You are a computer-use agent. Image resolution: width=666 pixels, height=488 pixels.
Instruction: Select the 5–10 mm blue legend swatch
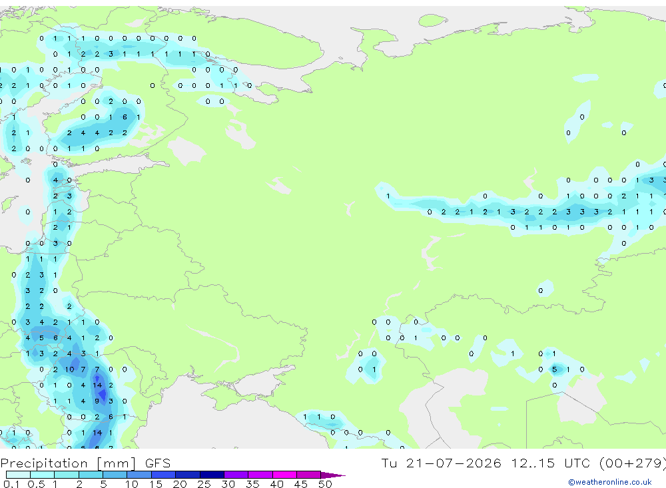(x=115, y=475)
